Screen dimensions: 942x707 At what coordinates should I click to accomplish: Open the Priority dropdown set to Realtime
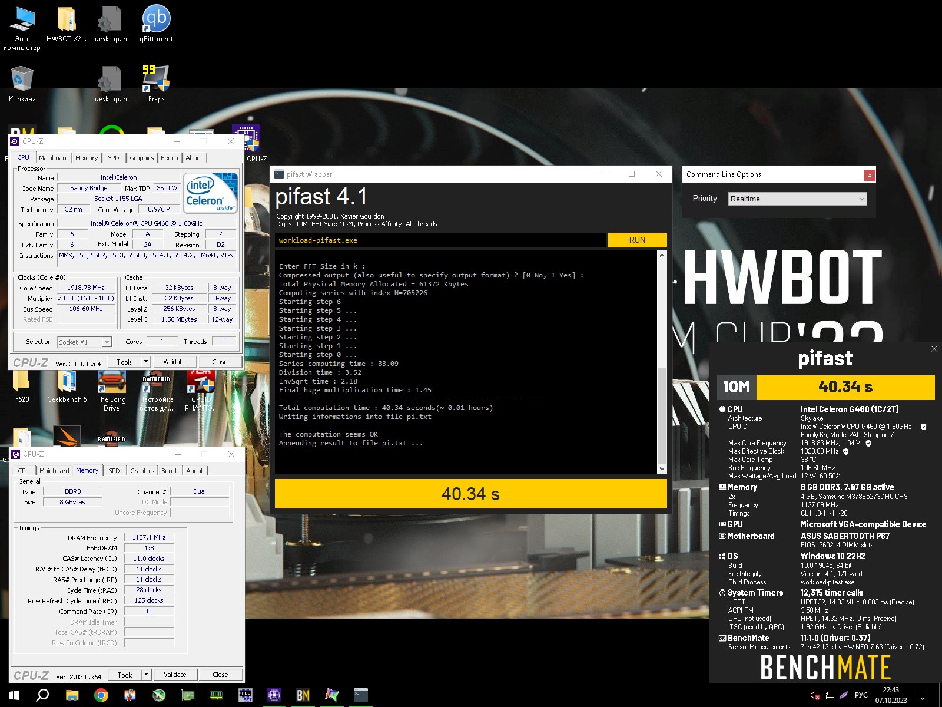(798, 199)
